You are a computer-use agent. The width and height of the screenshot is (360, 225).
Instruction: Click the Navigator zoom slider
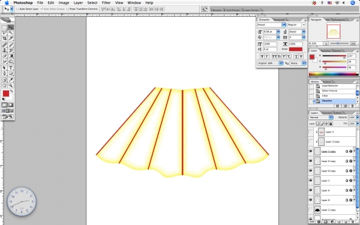(338, 43)
